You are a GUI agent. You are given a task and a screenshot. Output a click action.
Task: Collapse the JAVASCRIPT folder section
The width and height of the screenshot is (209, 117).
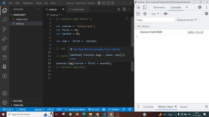tap(26, 15)
